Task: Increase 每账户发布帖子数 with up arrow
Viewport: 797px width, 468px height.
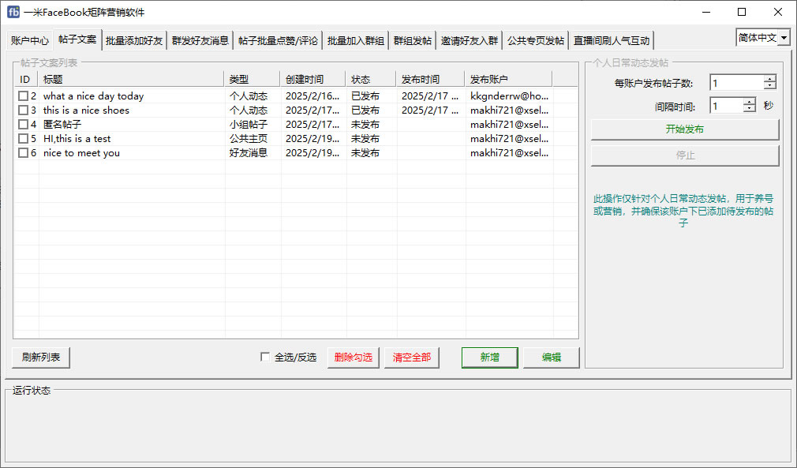Action: [770, 79]
